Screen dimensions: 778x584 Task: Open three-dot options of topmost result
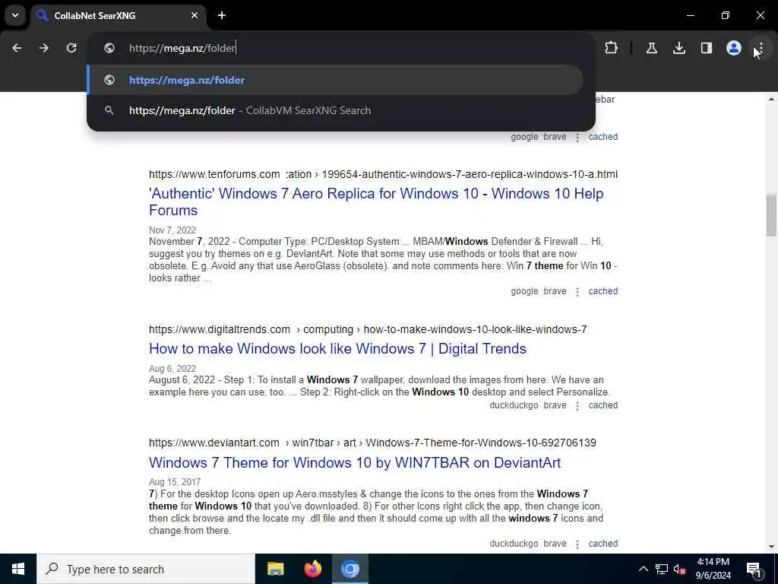[577, 138]
